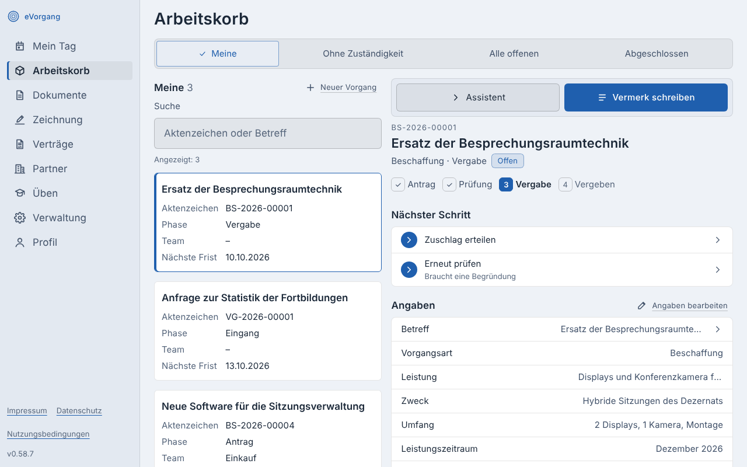Open Zeichnung via its pen icon

click(x=20, y=120)
